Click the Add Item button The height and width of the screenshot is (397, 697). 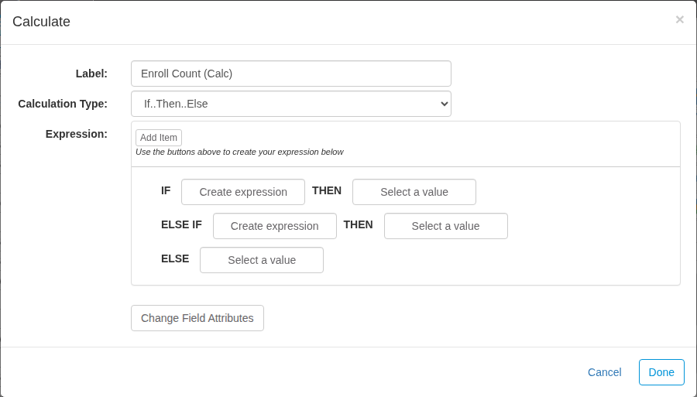point(159,138)
